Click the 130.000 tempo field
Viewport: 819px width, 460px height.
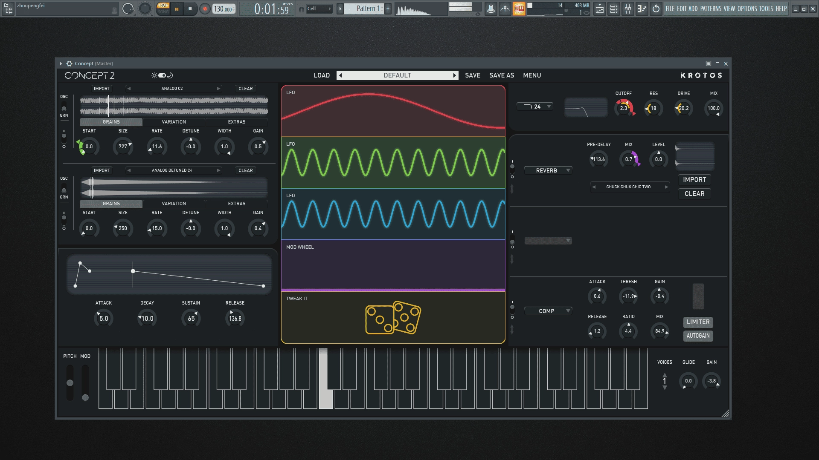pyautogui.click(x=224, y=9)
